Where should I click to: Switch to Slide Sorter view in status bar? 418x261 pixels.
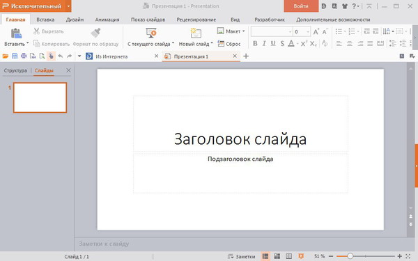coord(277,256)
